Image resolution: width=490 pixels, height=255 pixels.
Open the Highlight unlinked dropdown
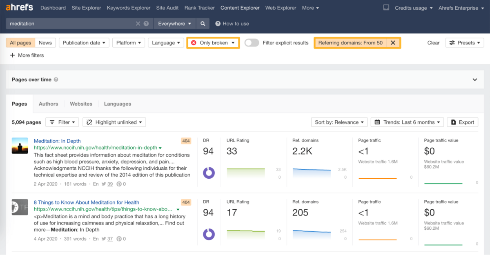(x=114, y=122)
